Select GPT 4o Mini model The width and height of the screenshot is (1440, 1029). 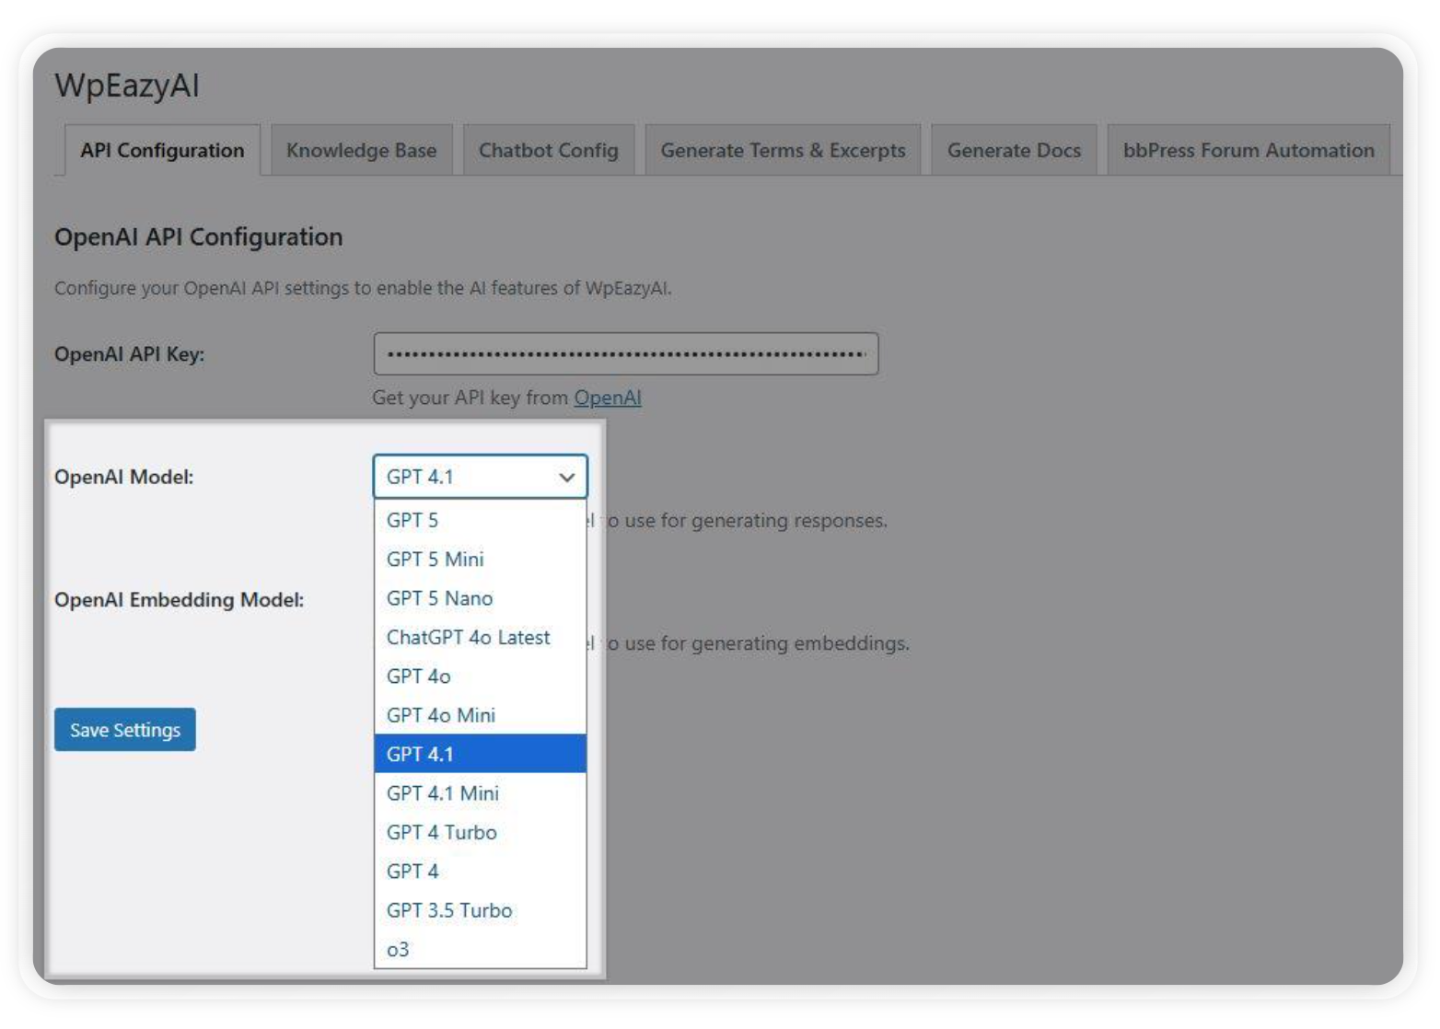pos(440,715)
